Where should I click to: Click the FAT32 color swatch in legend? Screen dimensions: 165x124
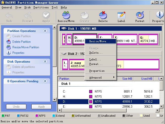(x=18, y=116)
